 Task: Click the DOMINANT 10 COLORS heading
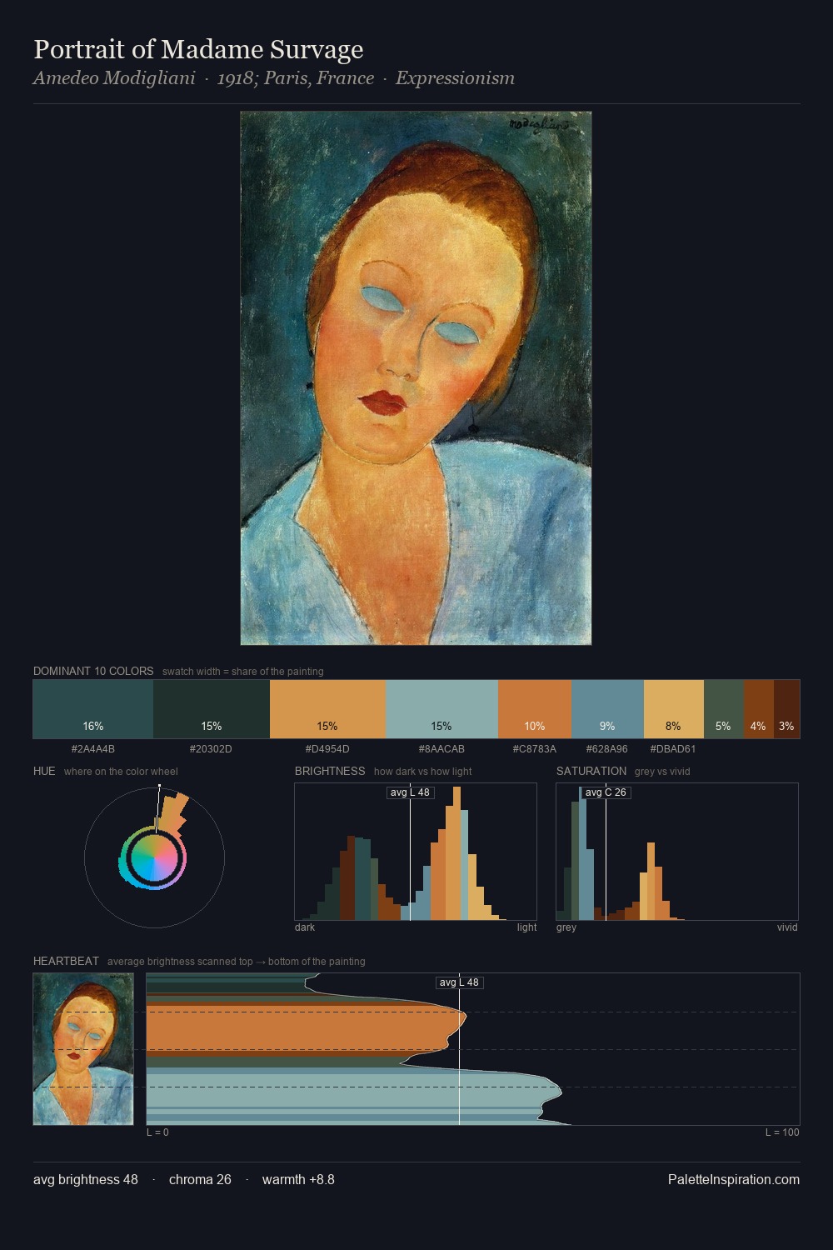click(x=93, y=671)
